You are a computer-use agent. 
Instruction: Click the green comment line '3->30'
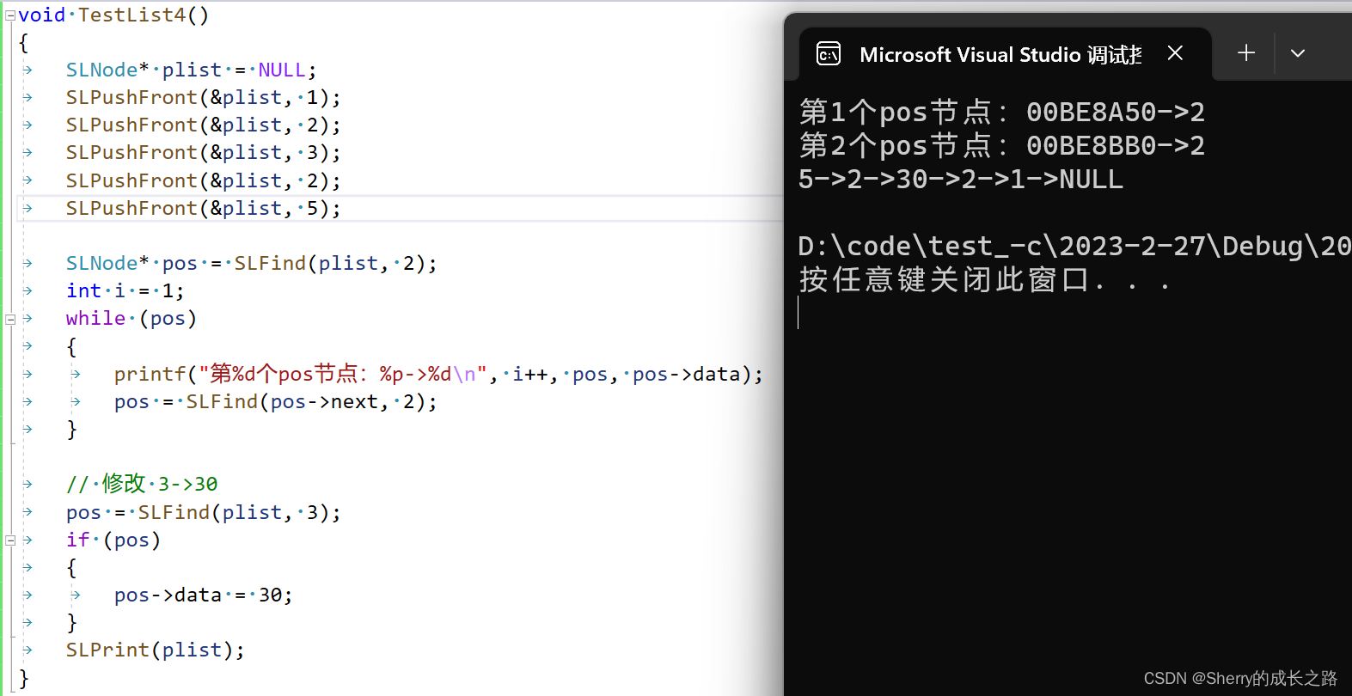(142, 484)
